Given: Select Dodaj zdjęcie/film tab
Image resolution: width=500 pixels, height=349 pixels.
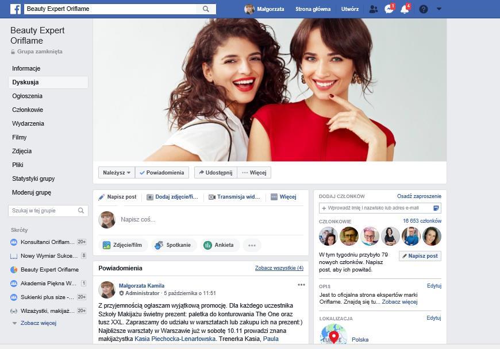Looking at the screenshot, I should [x=172, y=197].
